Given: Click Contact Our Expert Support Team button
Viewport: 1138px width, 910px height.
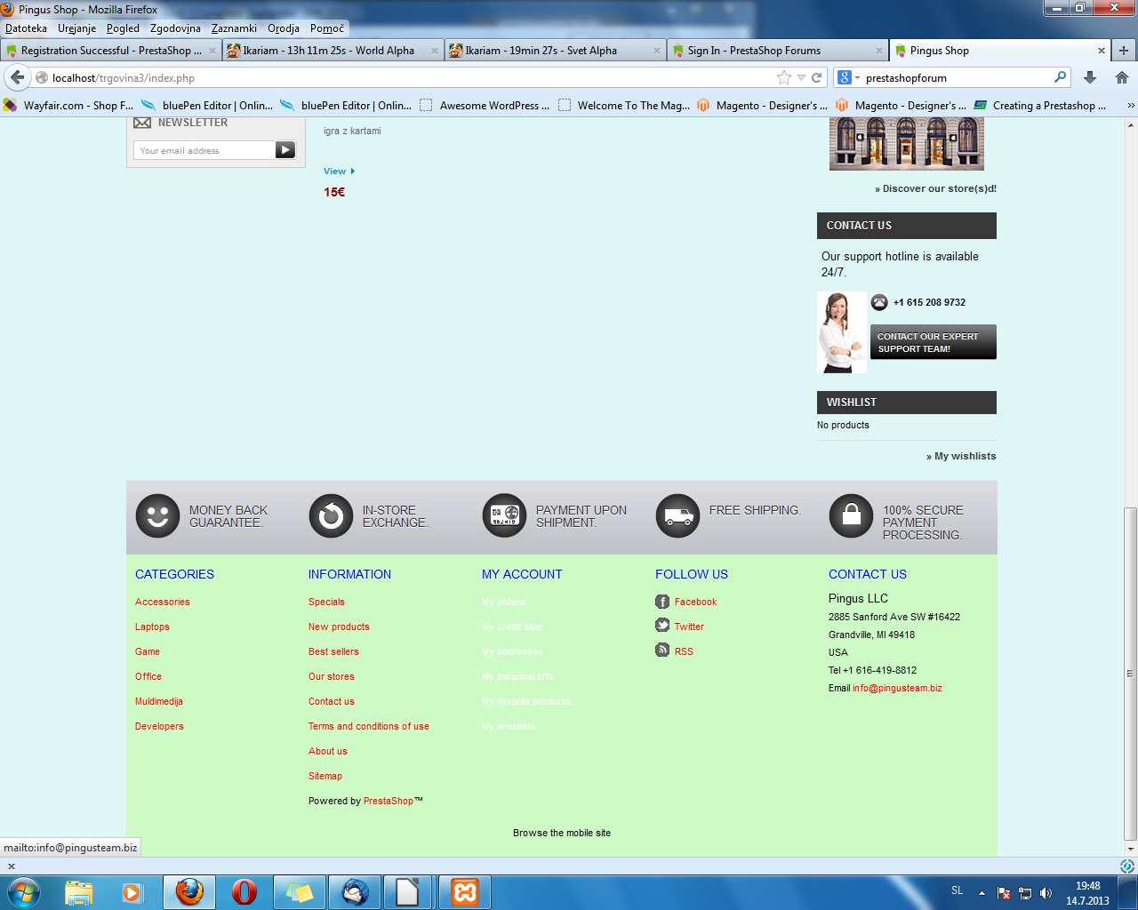Looking at the screenshot, I should (934, 342).
